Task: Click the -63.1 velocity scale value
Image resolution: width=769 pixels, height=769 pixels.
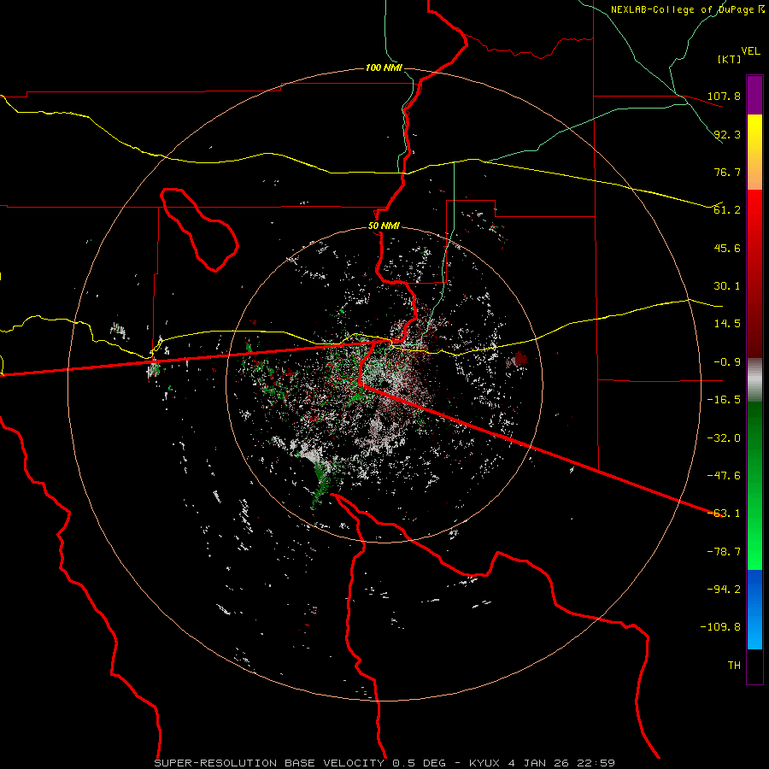Action: (x=725, y=514)
